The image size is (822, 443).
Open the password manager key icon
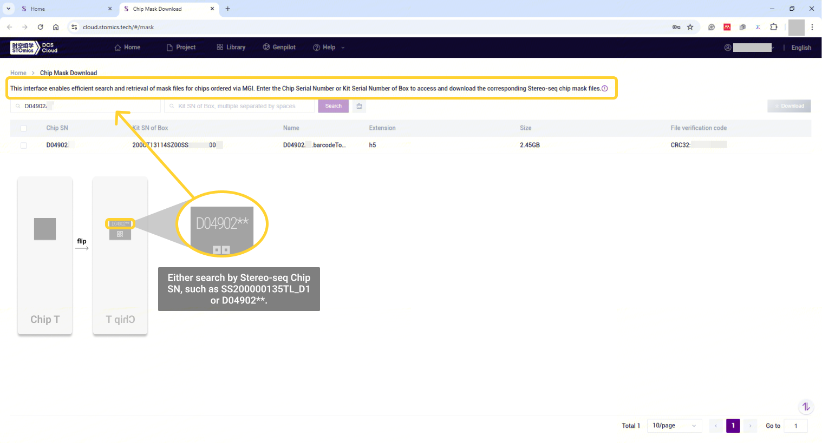pyautogui.click(x=676, y=27)
